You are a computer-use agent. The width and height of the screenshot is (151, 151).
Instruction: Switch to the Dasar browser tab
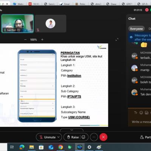coord(111,4)
